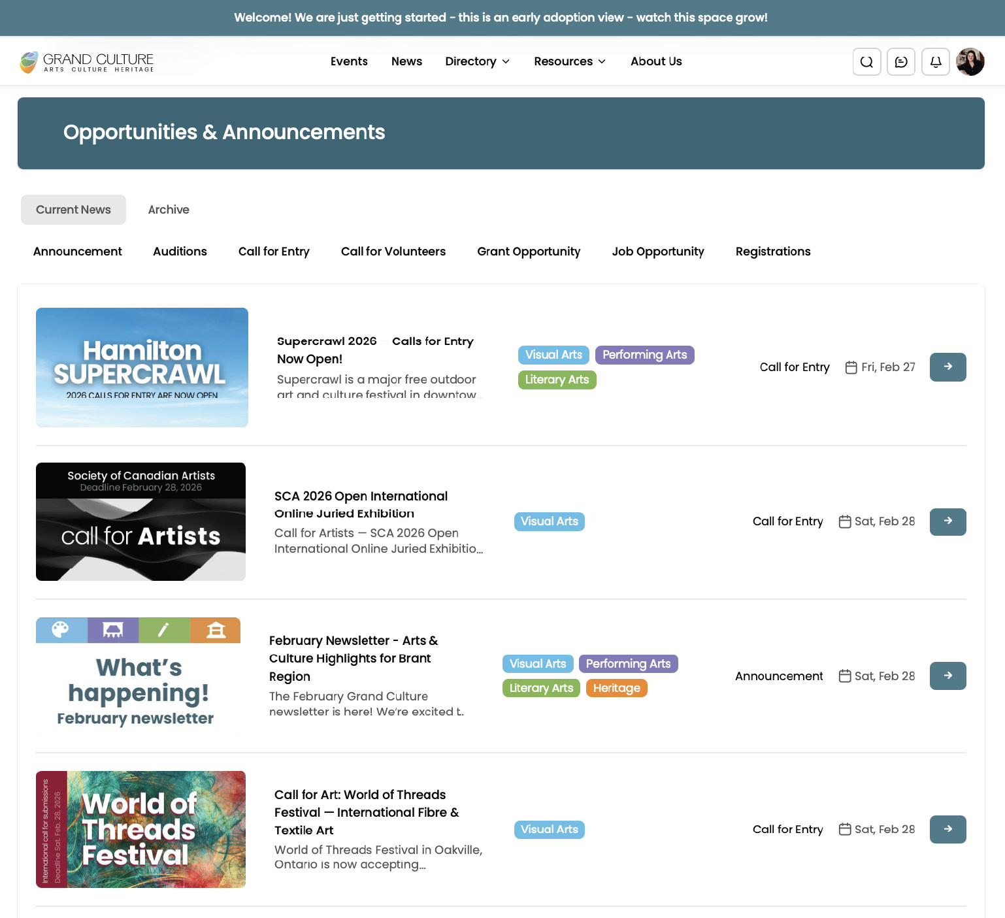Click the calendar icon beside Fri, Feb 27
Screen dimensions: 1005x918
tap(849, 367)
